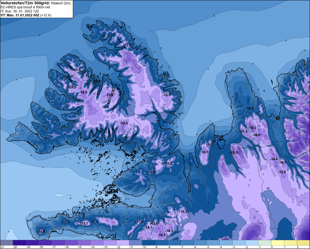The height and width of the screenshot is (249, 310).
Task: Select the 'IT: Sun. 30. 01. 2022 12Z' line
Action: (20, 11)
